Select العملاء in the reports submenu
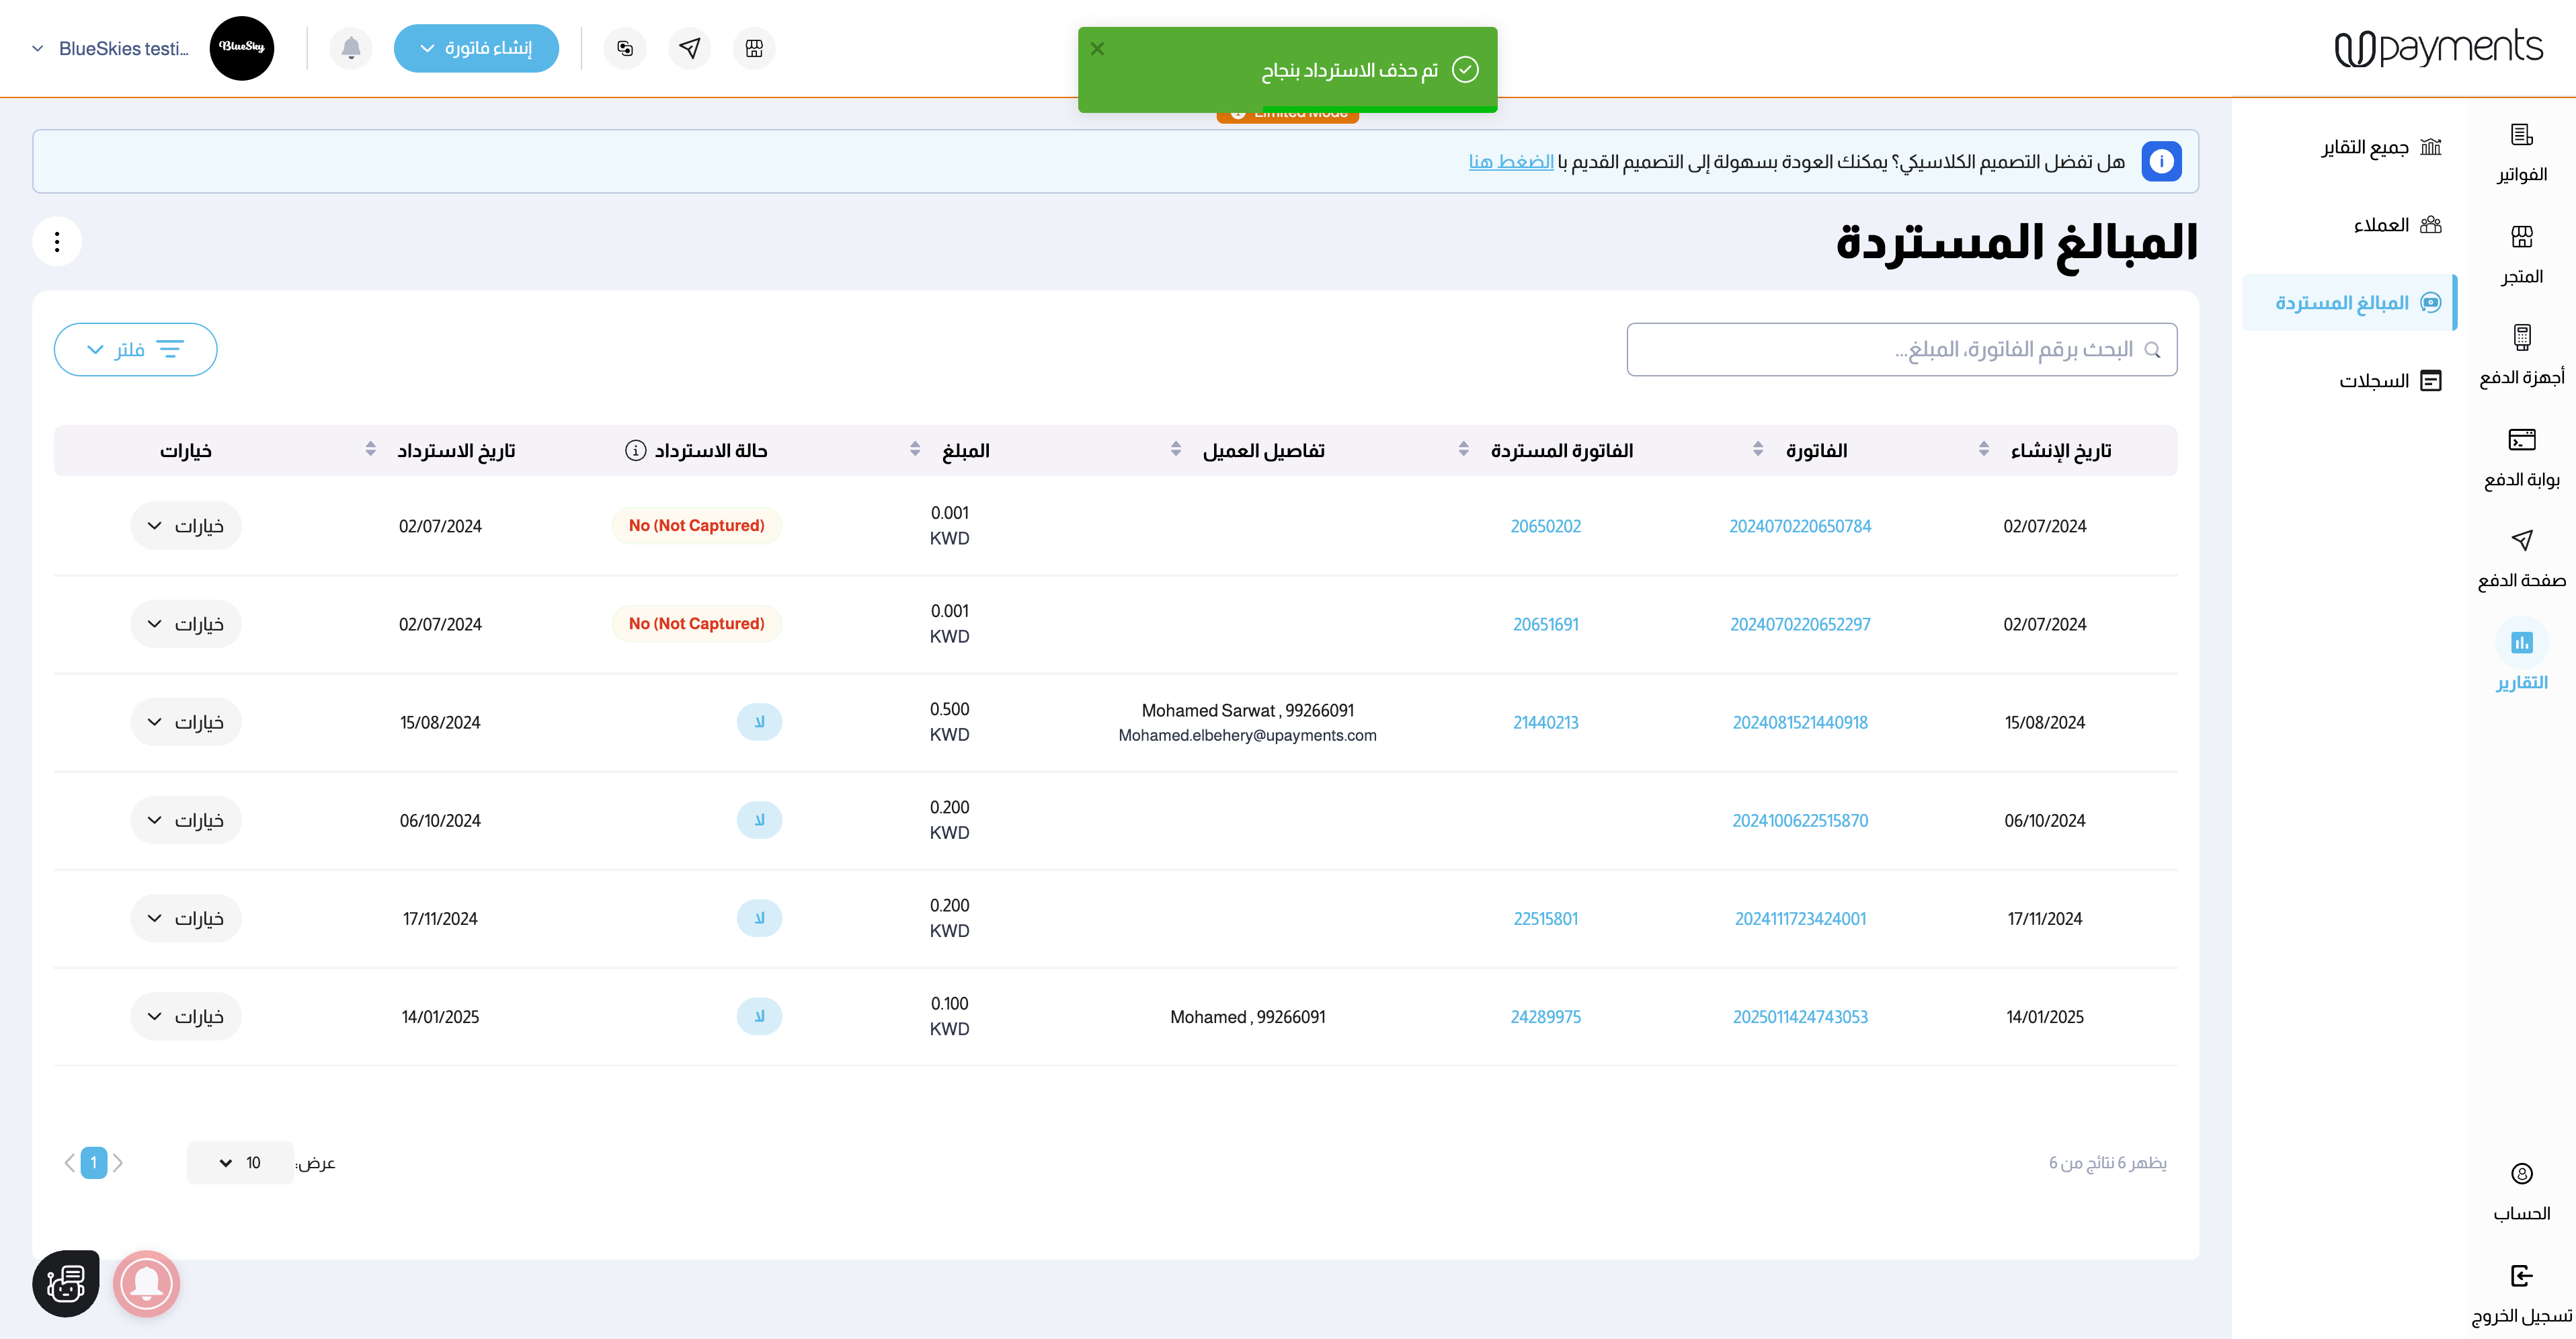 [2397, 225]
